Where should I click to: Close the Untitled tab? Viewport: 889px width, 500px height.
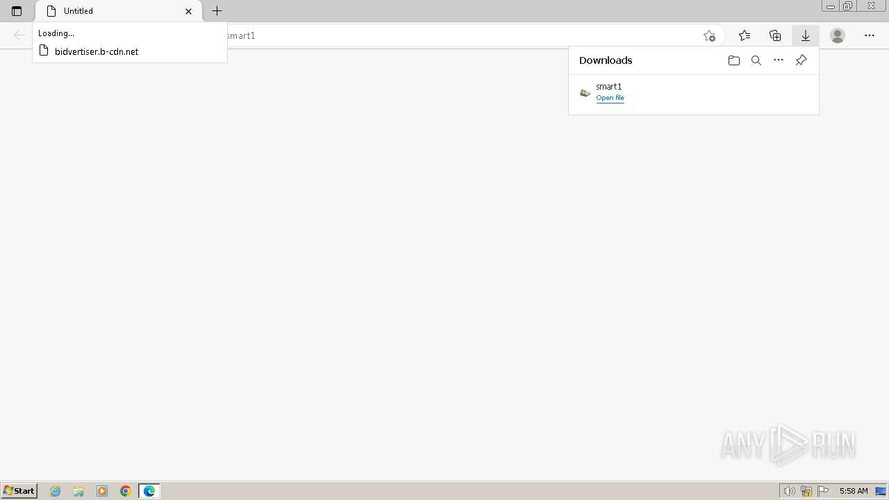click(188, 11)
